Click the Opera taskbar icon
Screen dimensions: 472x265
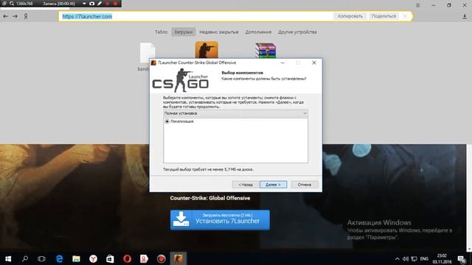coord(127,258)
